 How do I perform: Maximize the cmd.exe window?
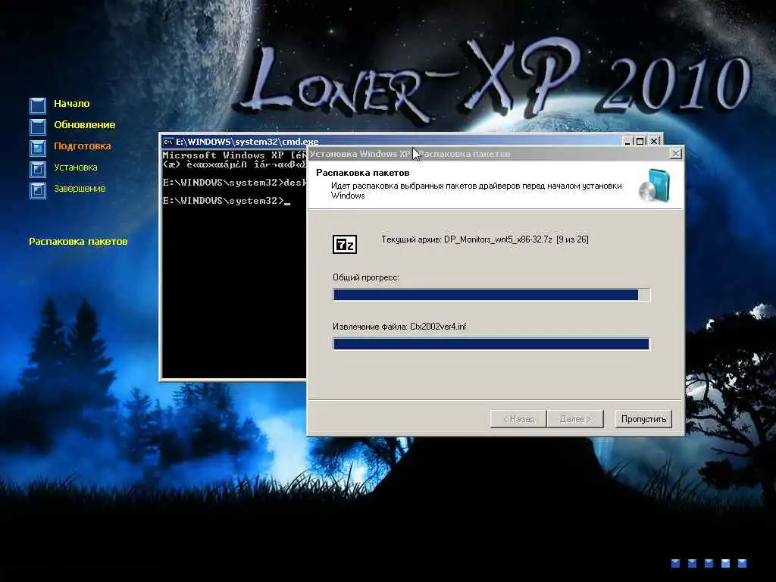pyautogui.click(x=640, y=142)
